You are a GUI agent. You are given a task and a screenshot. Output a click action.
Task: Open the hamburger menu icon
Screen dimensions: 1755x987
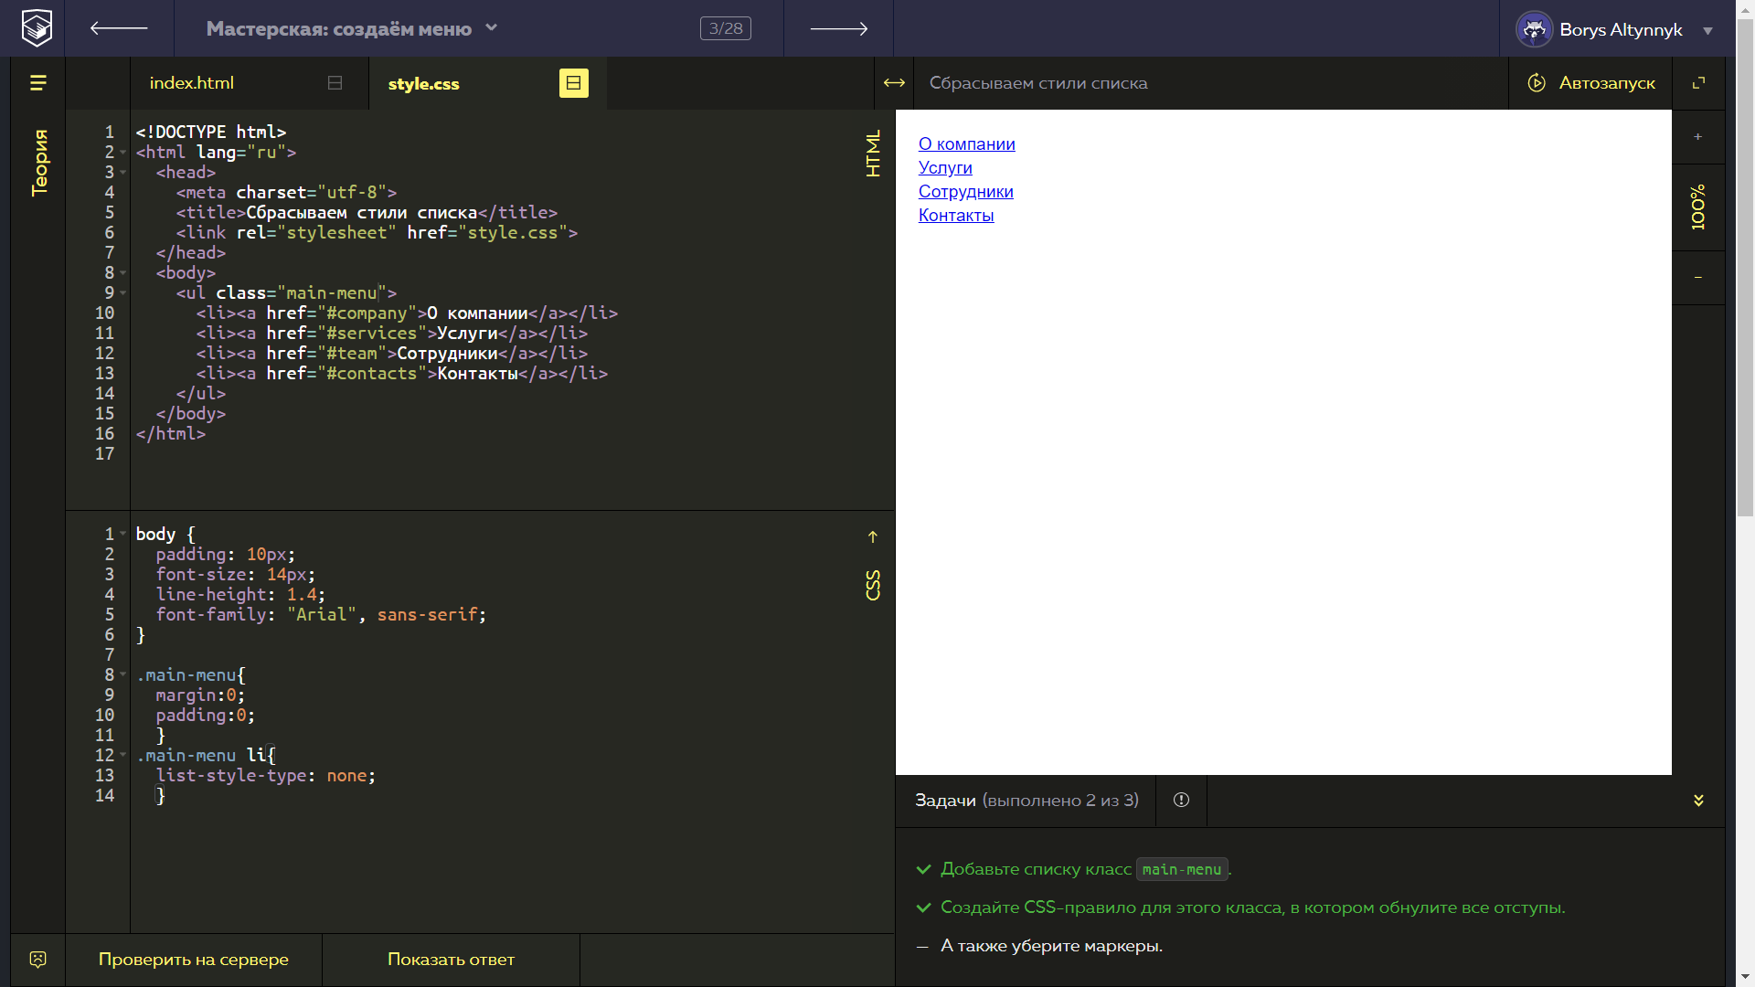37,83
